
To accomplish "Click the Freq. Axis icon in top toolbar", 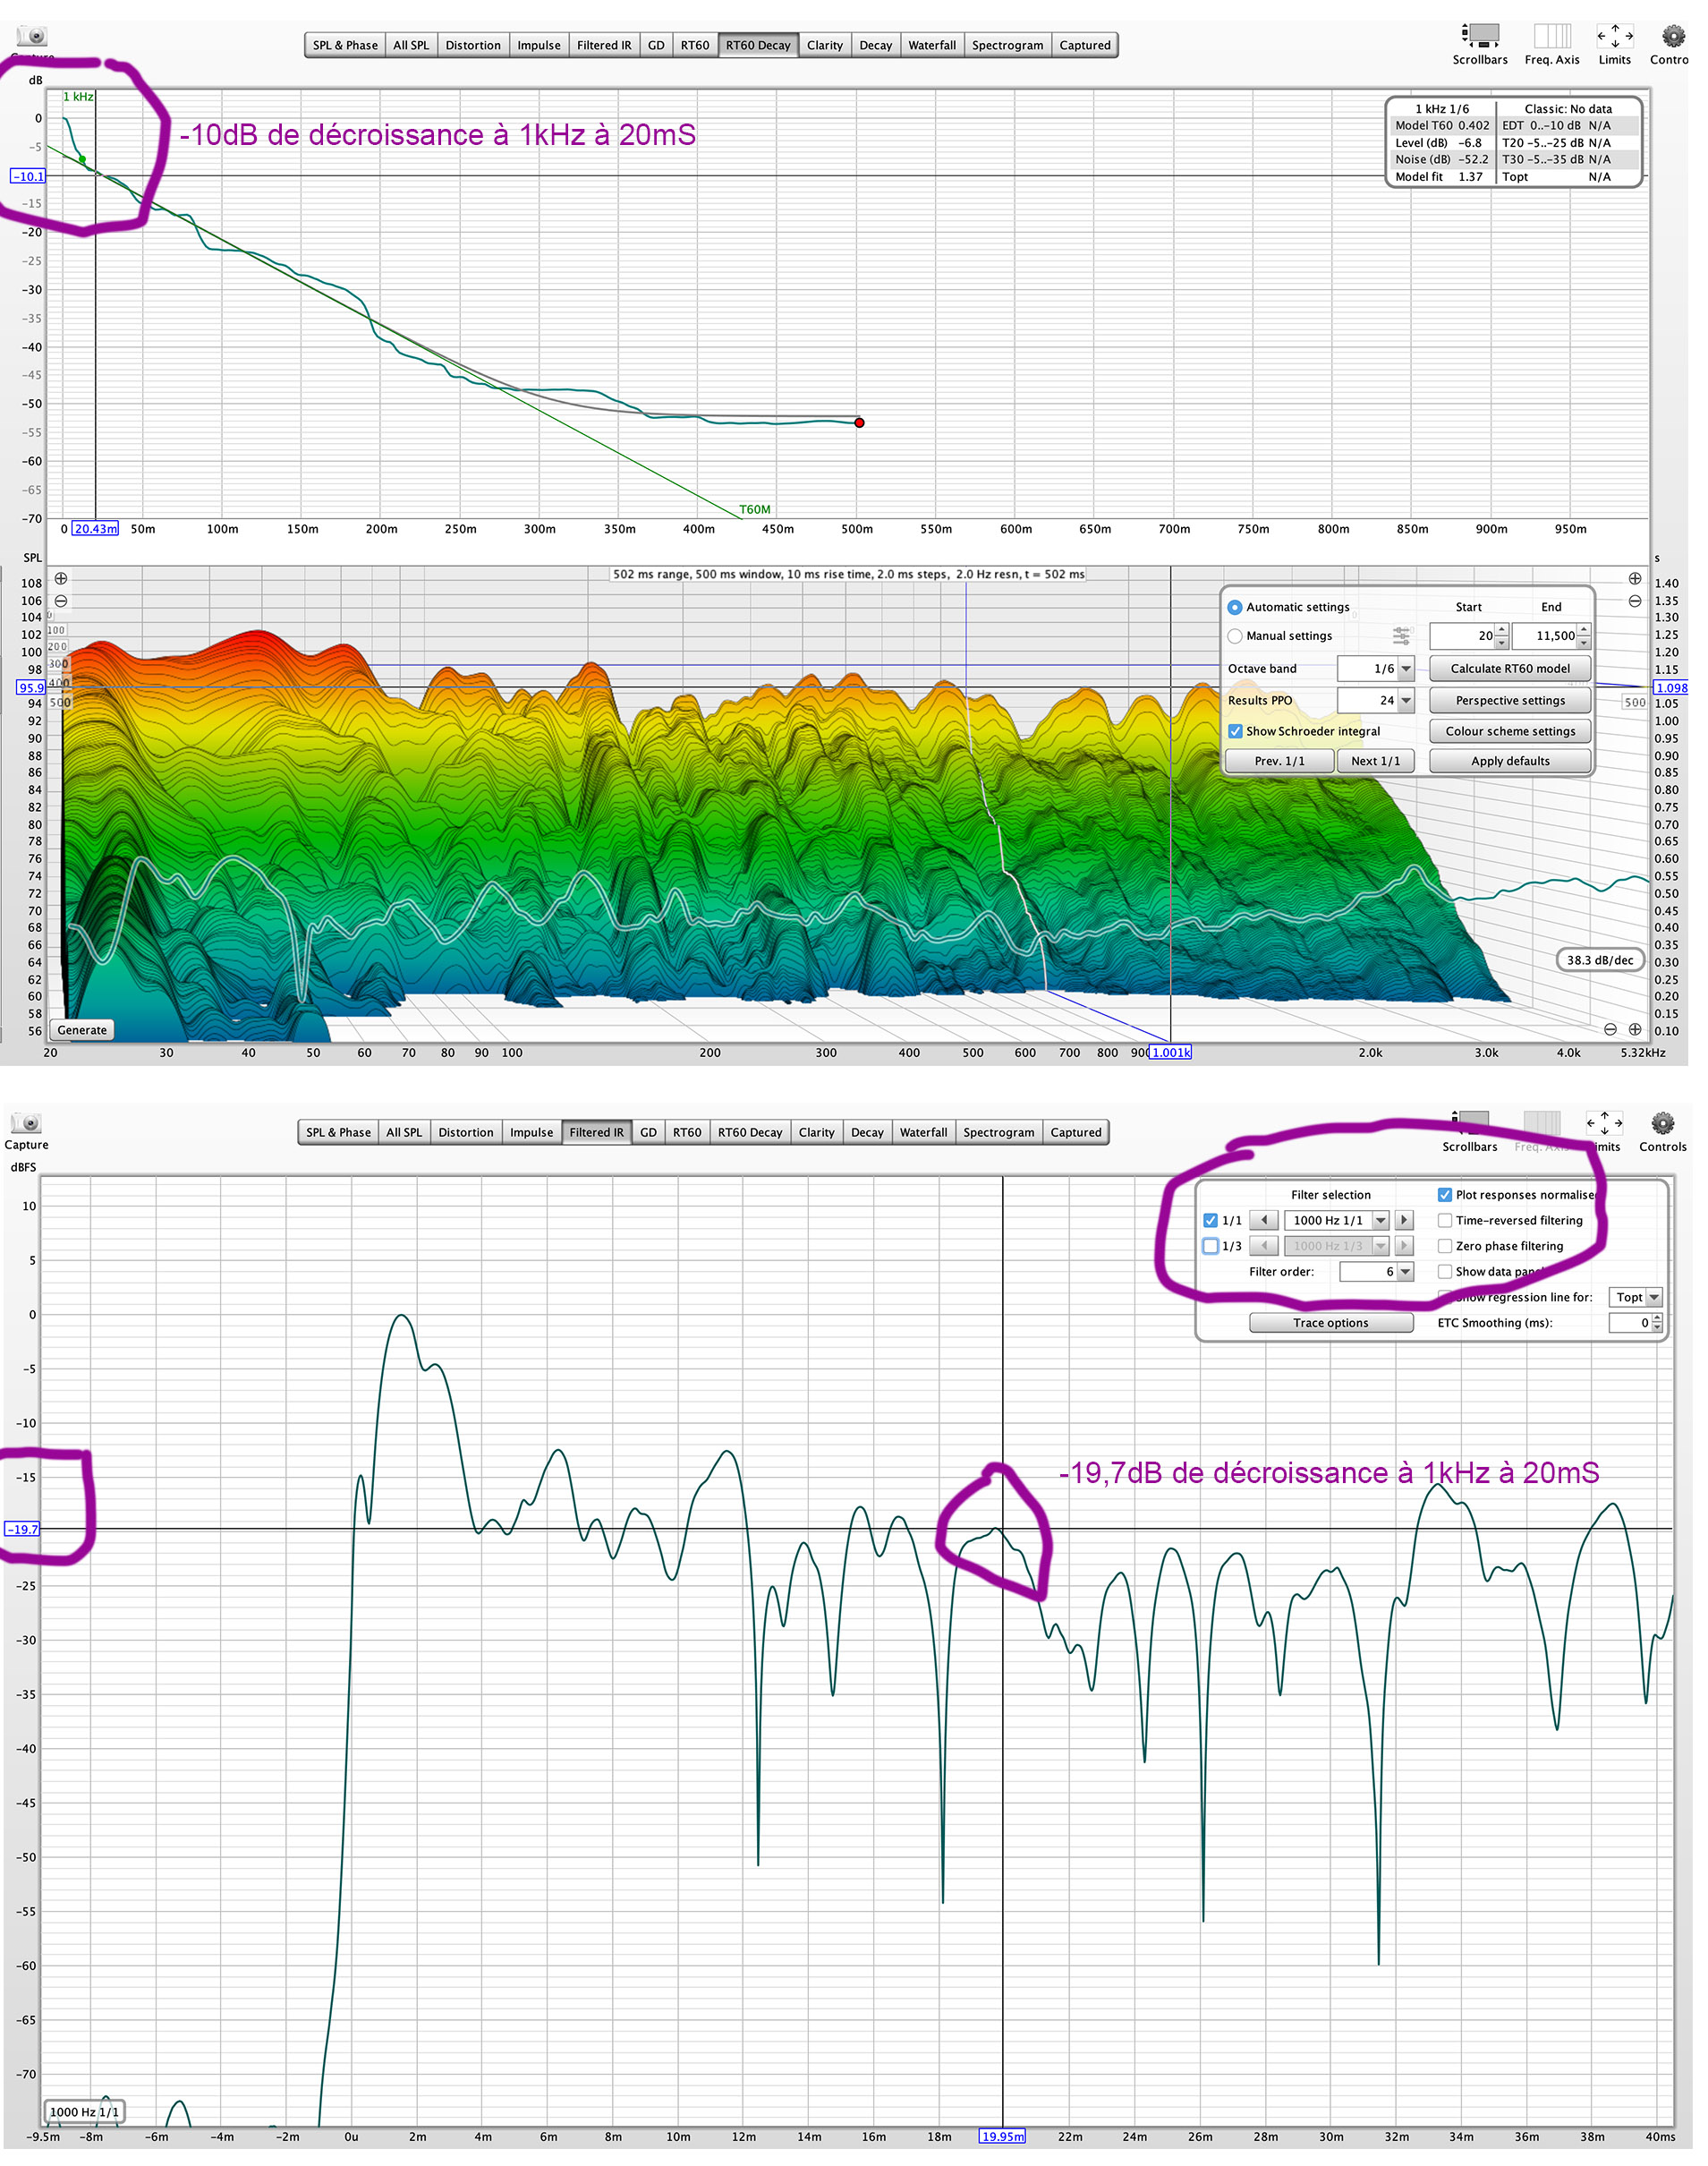I will coord(1551,36).
